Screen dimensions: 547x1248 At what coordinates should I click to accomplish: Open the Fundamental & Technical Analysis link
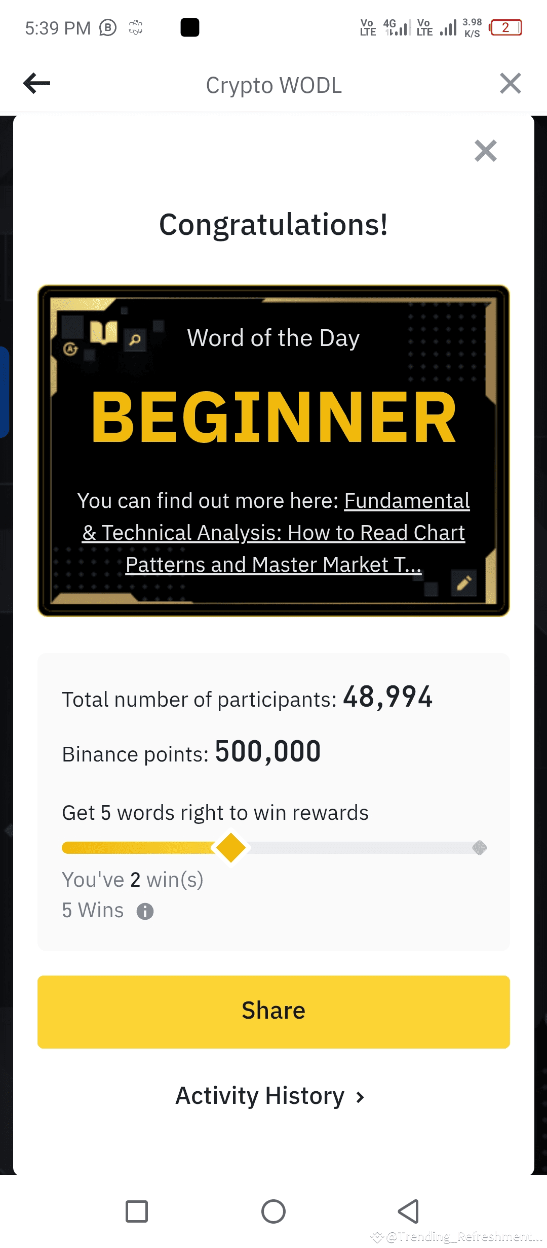pos(273,533)
